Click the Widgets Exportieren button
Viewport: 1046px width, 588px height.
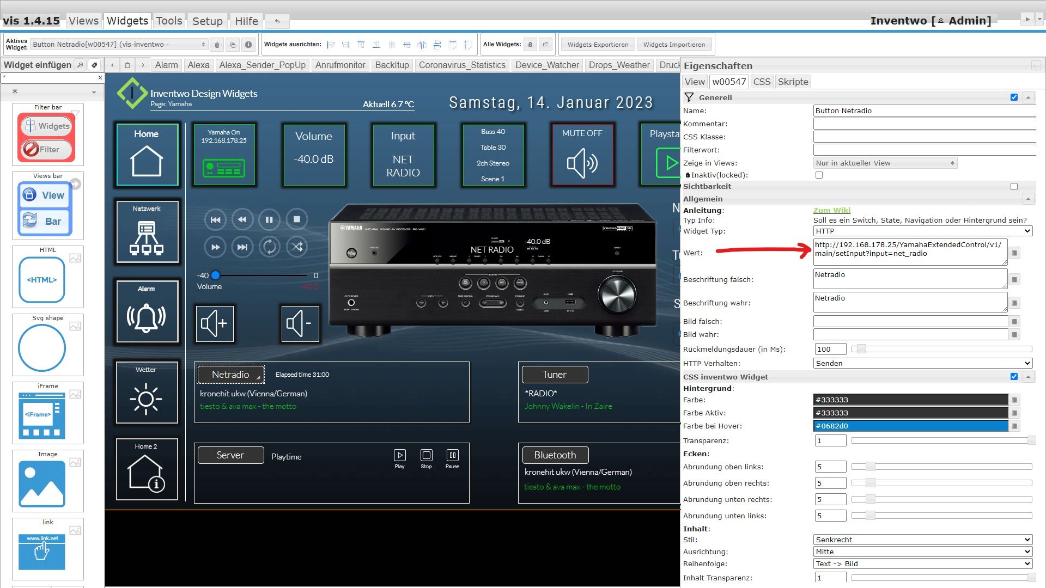(x=598, y=45)
